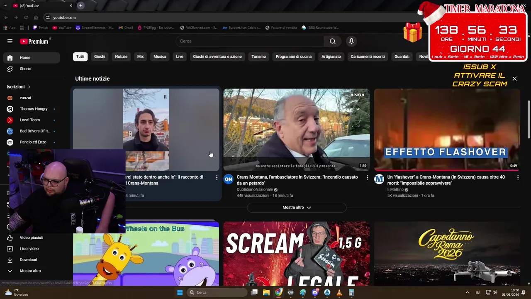The height and width of the screenshot is (299, 531).
Task: Open the Twitch bookmark
Action: pyautogui.click(x=40, y=28)
